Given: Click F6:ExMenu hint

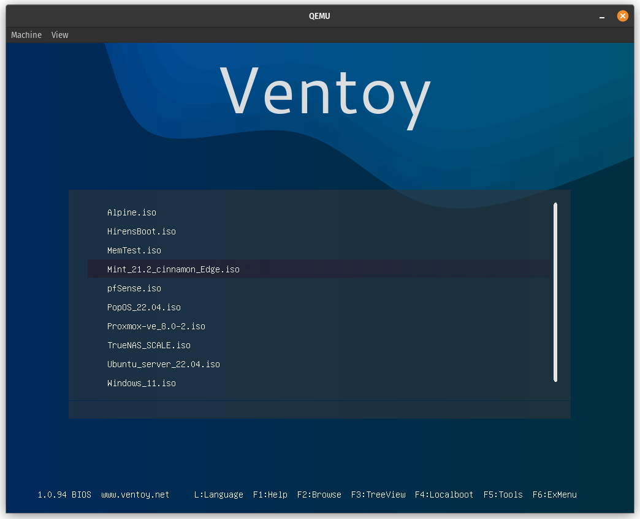Looking at the screenshot, I should (x=555, y=495).
